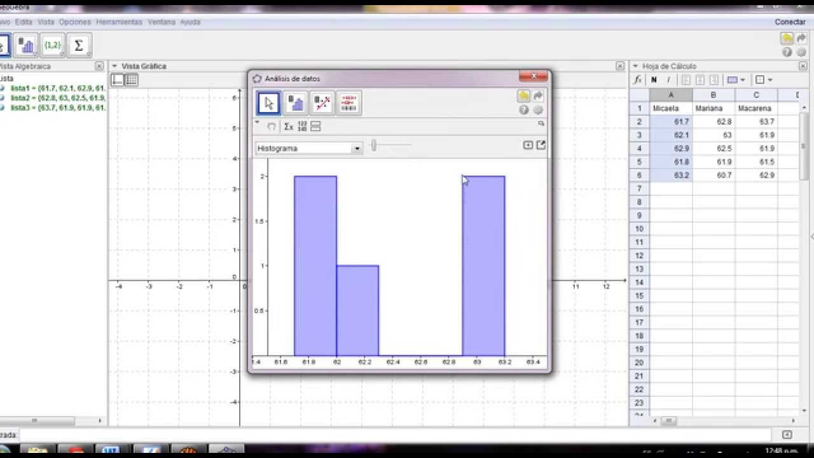Screen dimensions: 814x458
Task: Open help in the Análisis de datos dialog
Action: tap(524, 110)
